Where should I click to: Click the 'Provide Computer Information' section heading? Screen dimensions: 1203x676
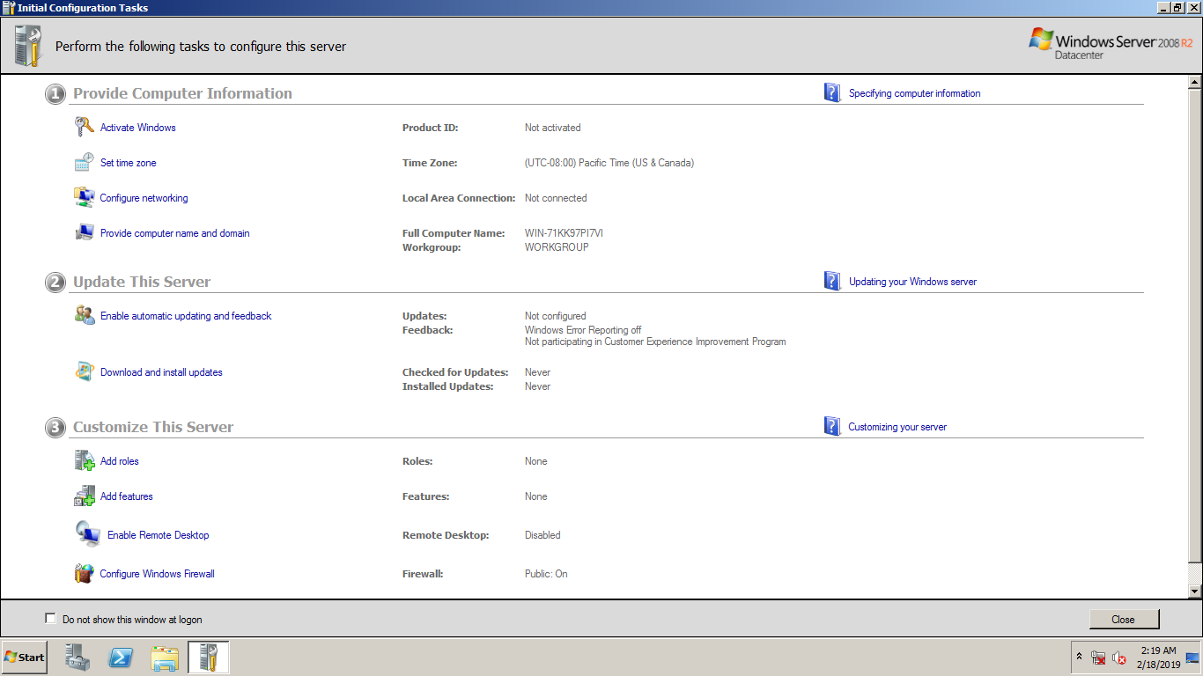point(182,93)
